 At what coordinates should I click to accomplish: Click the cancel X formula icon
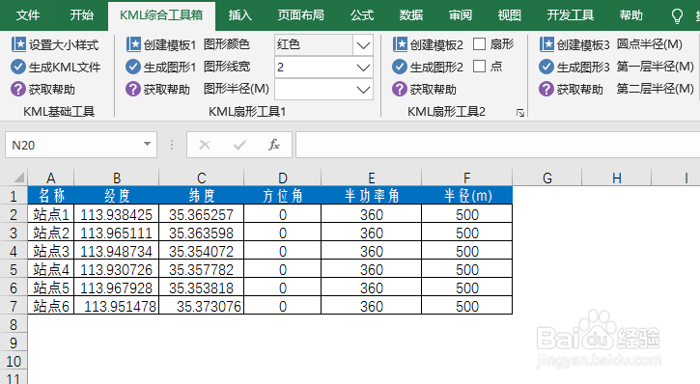click(205, 145)
